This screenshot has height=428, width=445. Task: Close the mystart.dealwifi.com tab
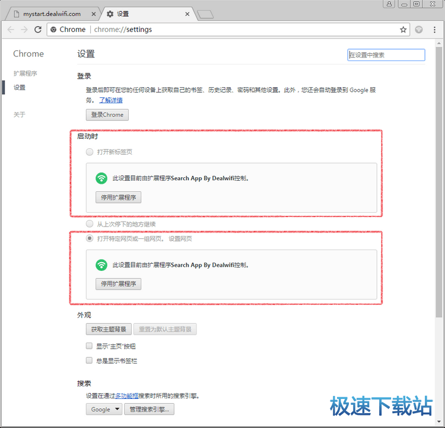click(93, 14)
